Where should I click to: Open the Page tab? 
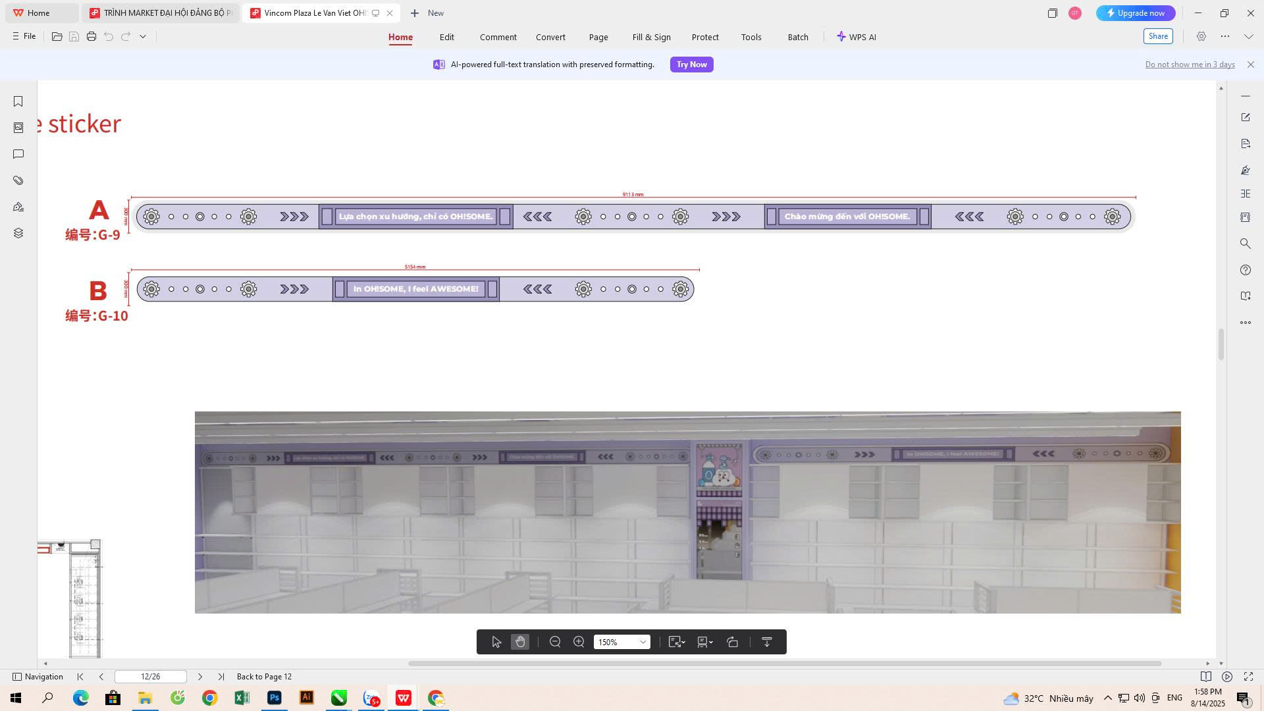click(x=598, y=38)
